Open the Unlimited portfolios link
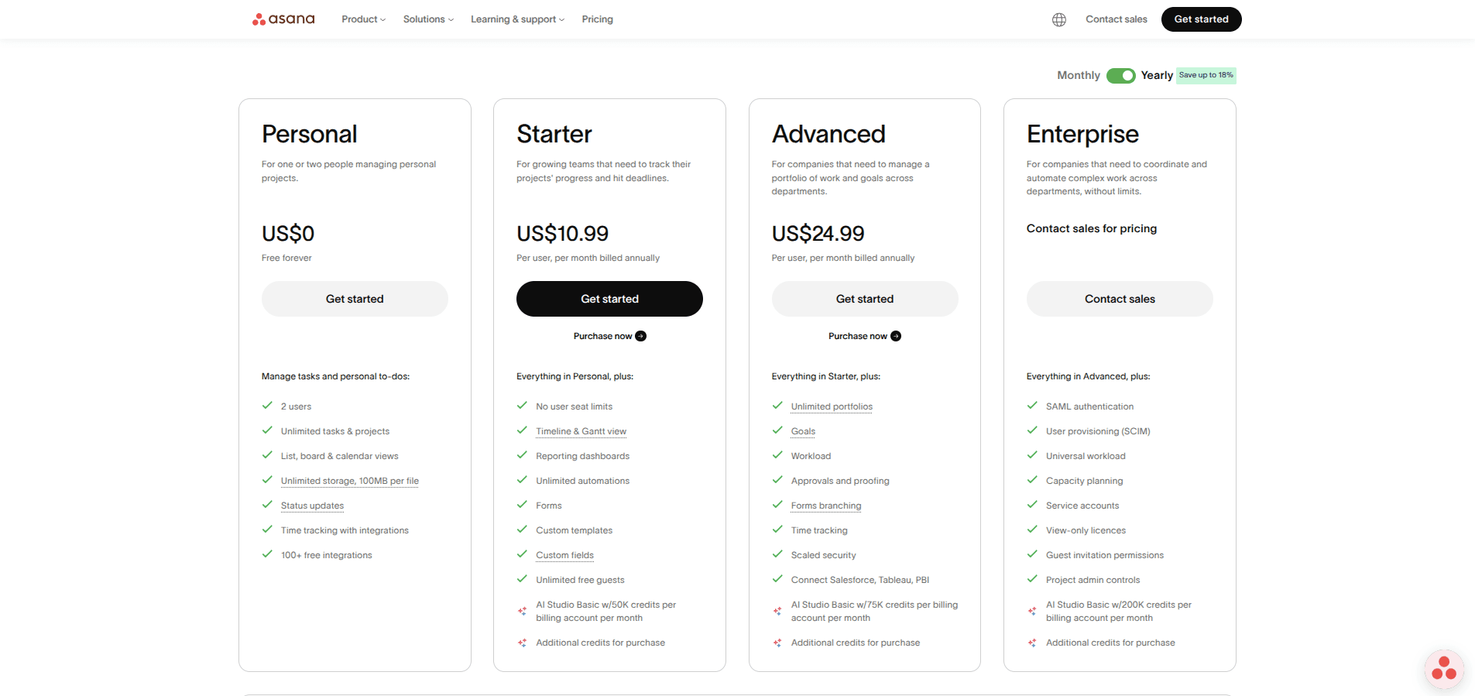 click(x=832, y=406)
